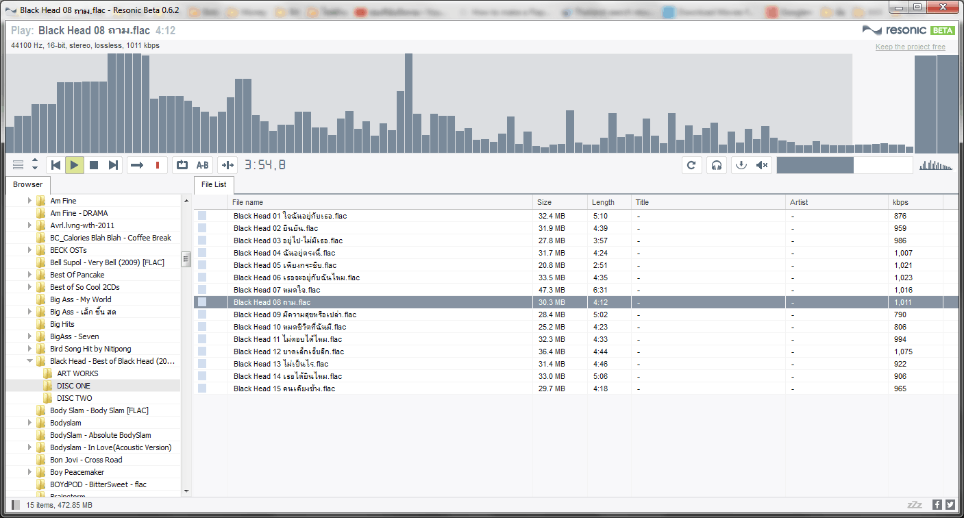
Task: Click the level meter bars at right
Action: point(937,103)
